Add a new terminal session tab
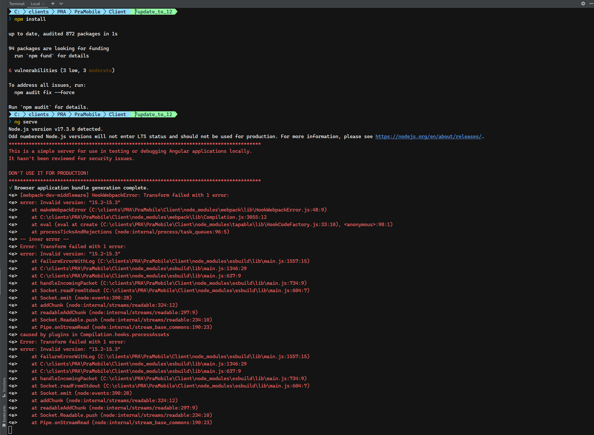This screenshot has height=435, width=594. coord(53,3)
